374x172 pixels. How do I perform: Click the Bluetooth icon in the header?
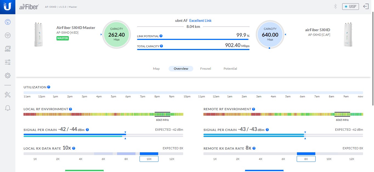coord(335,7)
